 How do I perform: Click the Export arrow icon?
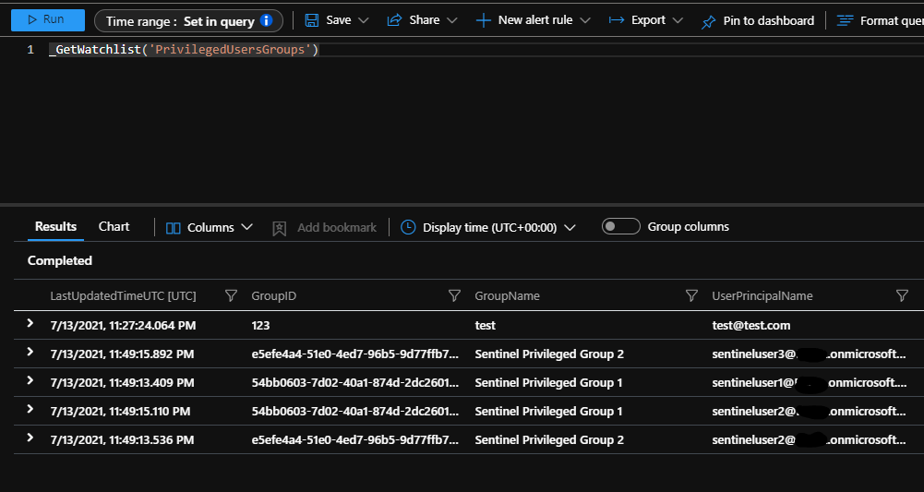pyautogui.click(x=617, y=20)
